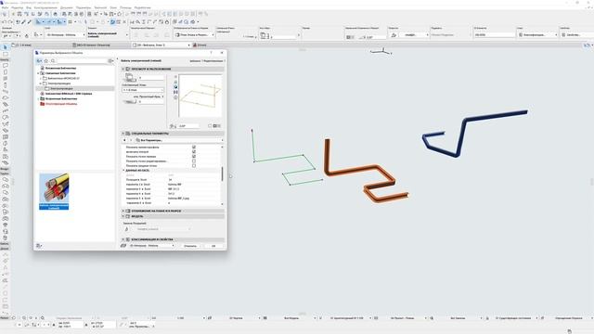Image resolution: width=594 pixels, height=334 pixels.
Task: Click the scroll-down arrow of parameter list
Action: point(222,204)
